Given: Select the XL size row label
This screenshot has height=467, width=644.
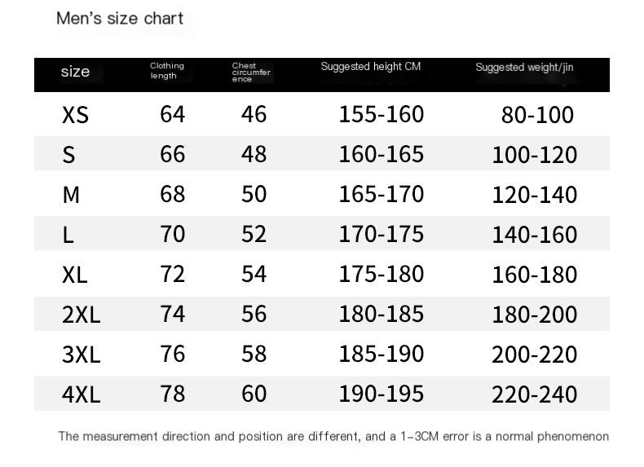Looking at the screenshot, I should (x=75, y=275).
